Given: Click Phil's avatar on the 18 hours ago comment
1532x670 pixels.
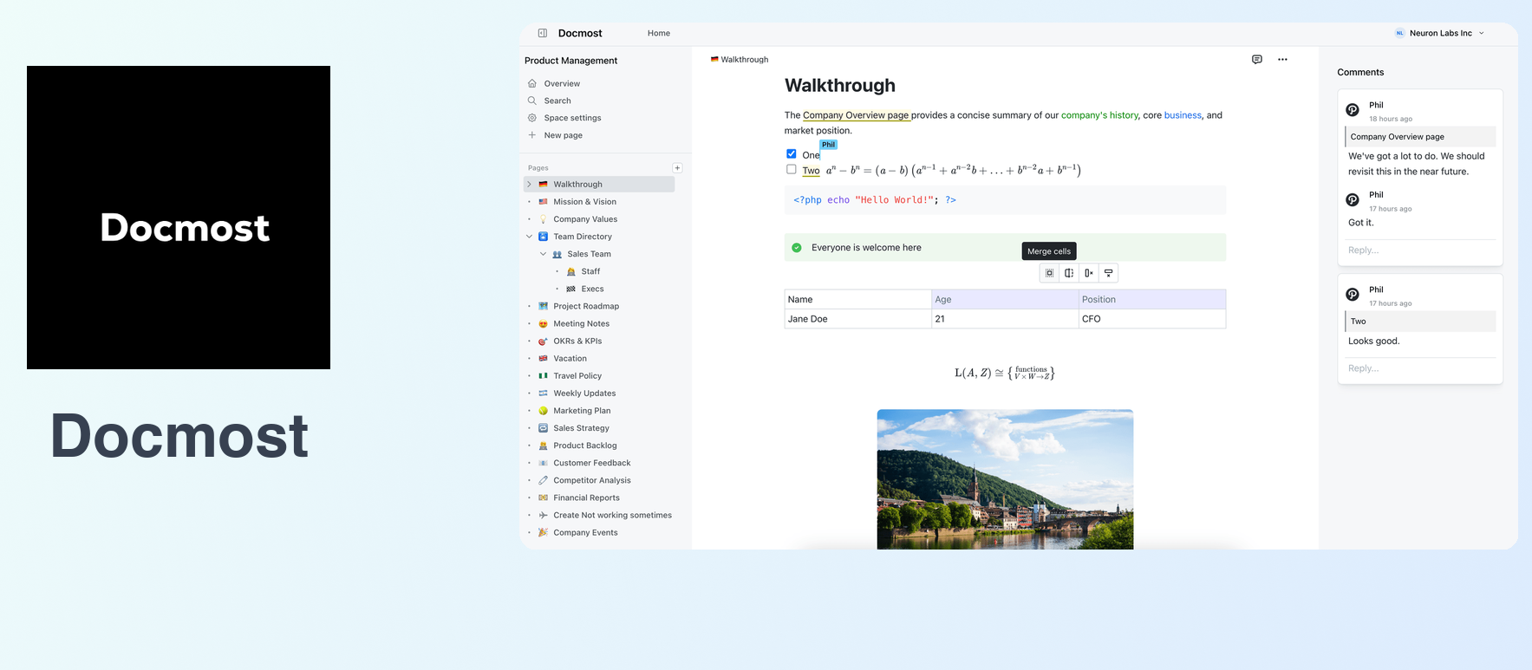Looking at the screenshot, I should click(1353, 110).
